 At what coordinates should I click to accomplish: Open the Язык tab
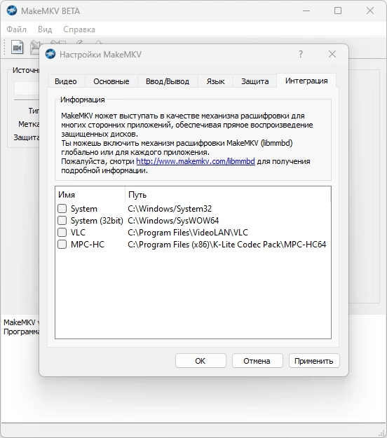tap(215, 81)
